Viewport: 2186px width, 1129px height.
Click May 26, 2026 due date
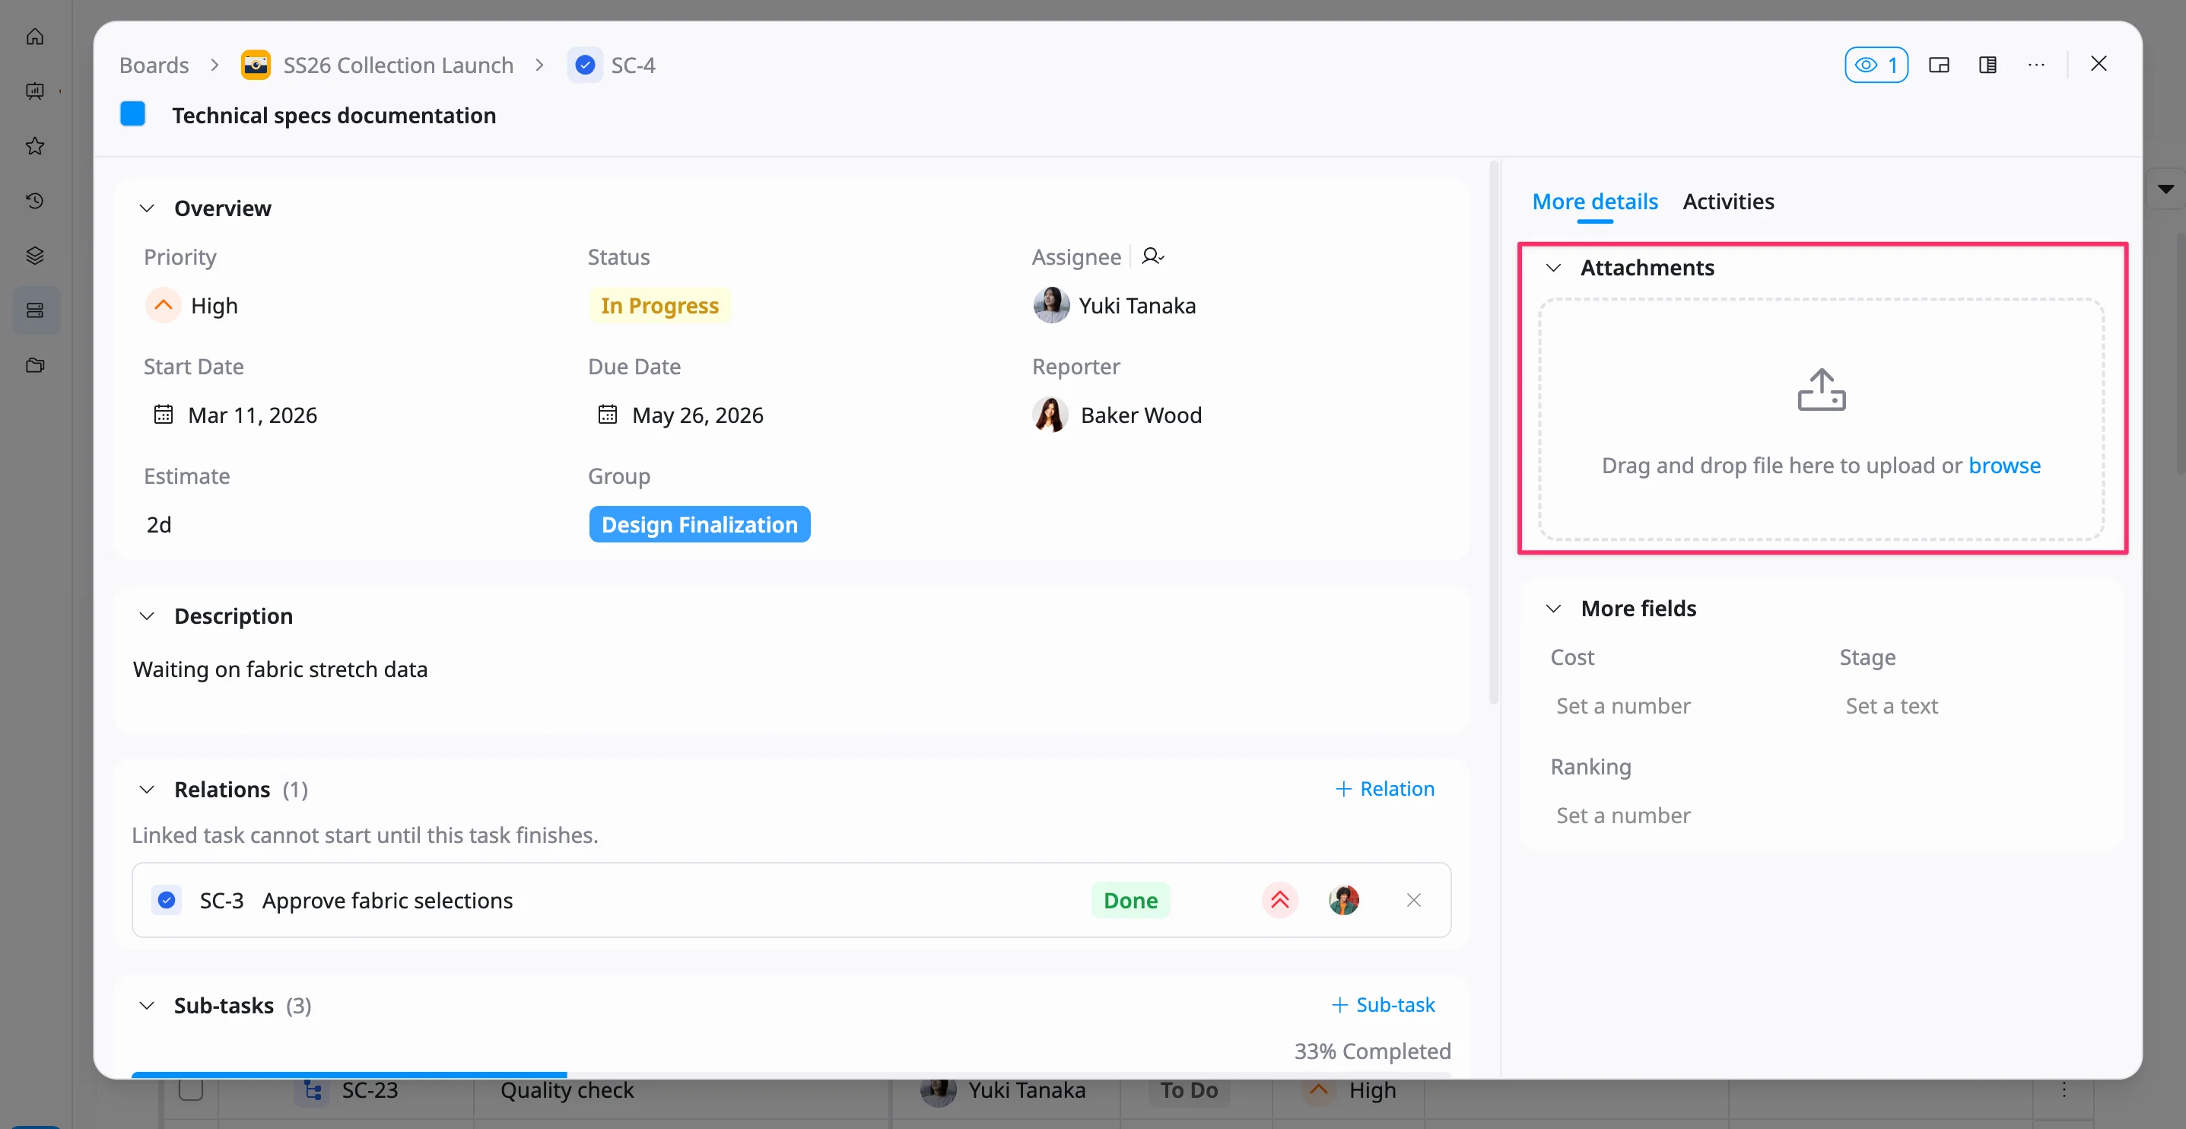(x=697, y=415)
